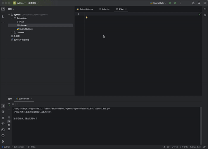208x149 pixels.
Task: Close the IP.txt editor tab
Action: (x=126, y=9)
